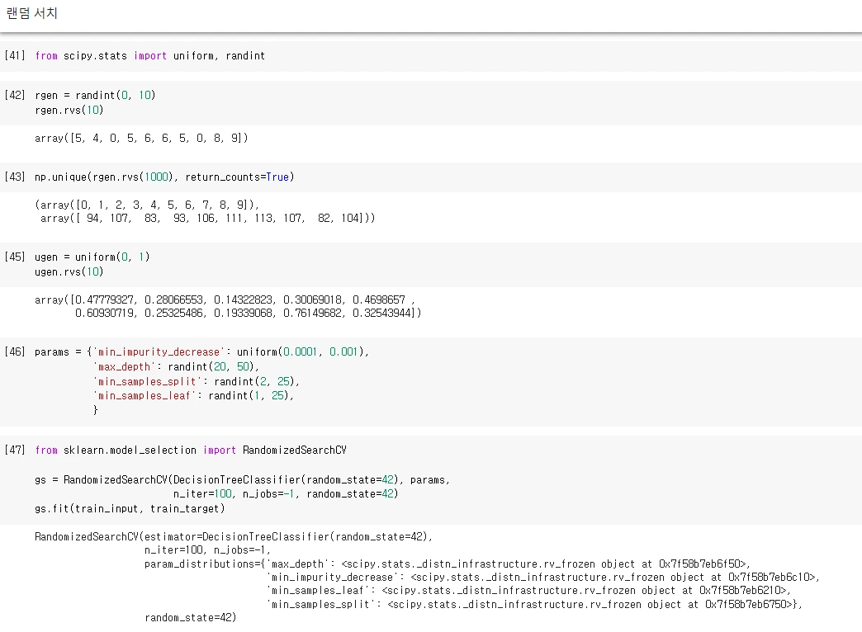The image size is (862, 632).
Task: Click output row starting with 0.60930719
Action: click(x=249, y=313)
